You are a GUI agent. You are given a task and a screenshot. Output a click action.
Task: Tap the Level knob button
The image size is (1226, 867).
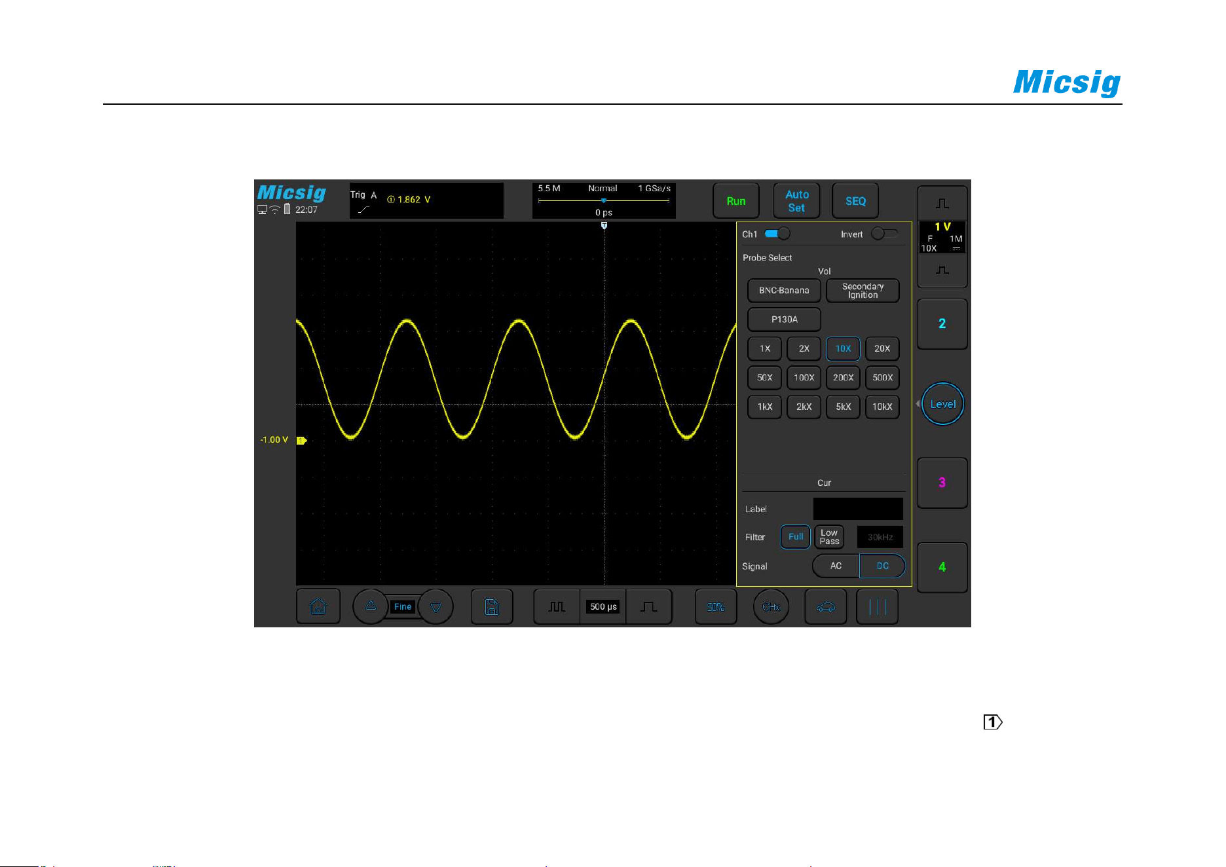pyautogui.click(x=943, y=404)
